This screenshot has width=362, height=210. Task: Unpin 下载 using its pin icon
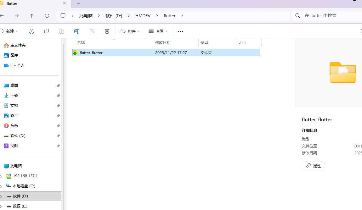click(x=59, y=96)
